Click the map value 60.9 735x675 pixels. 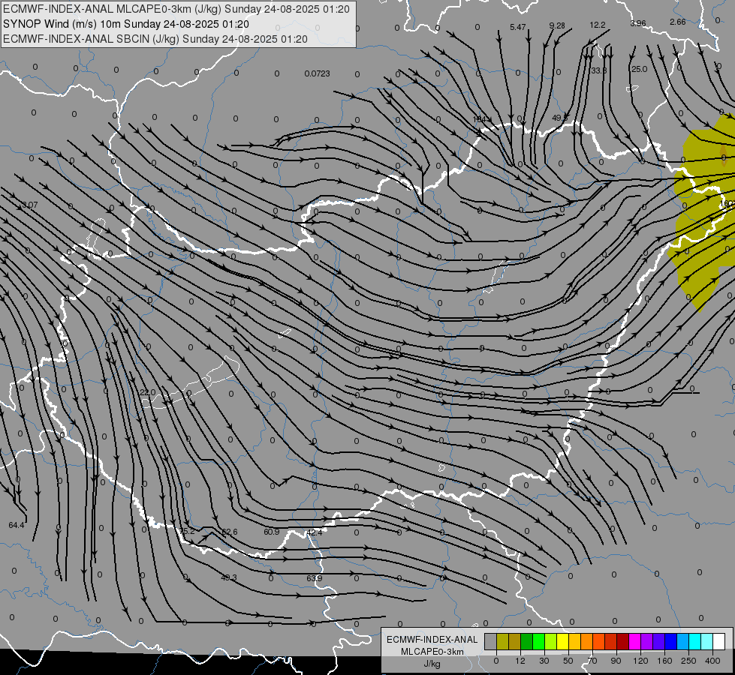click(272, 532)
